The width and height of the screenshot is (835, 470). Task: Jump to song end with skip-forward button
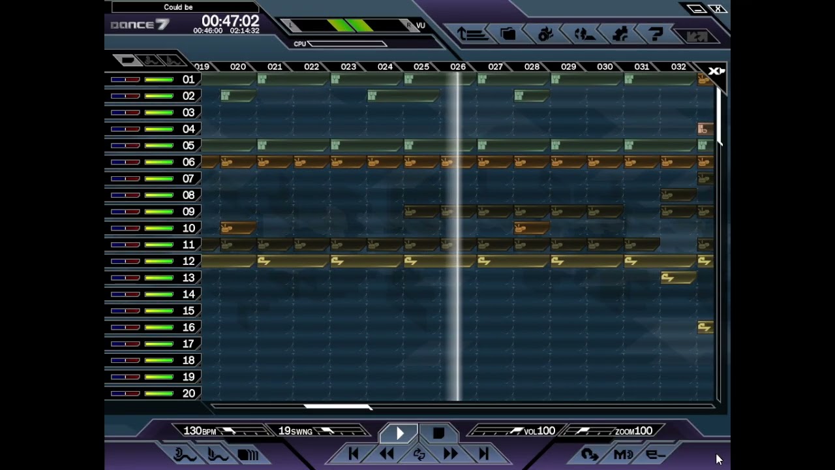[483, 454]
